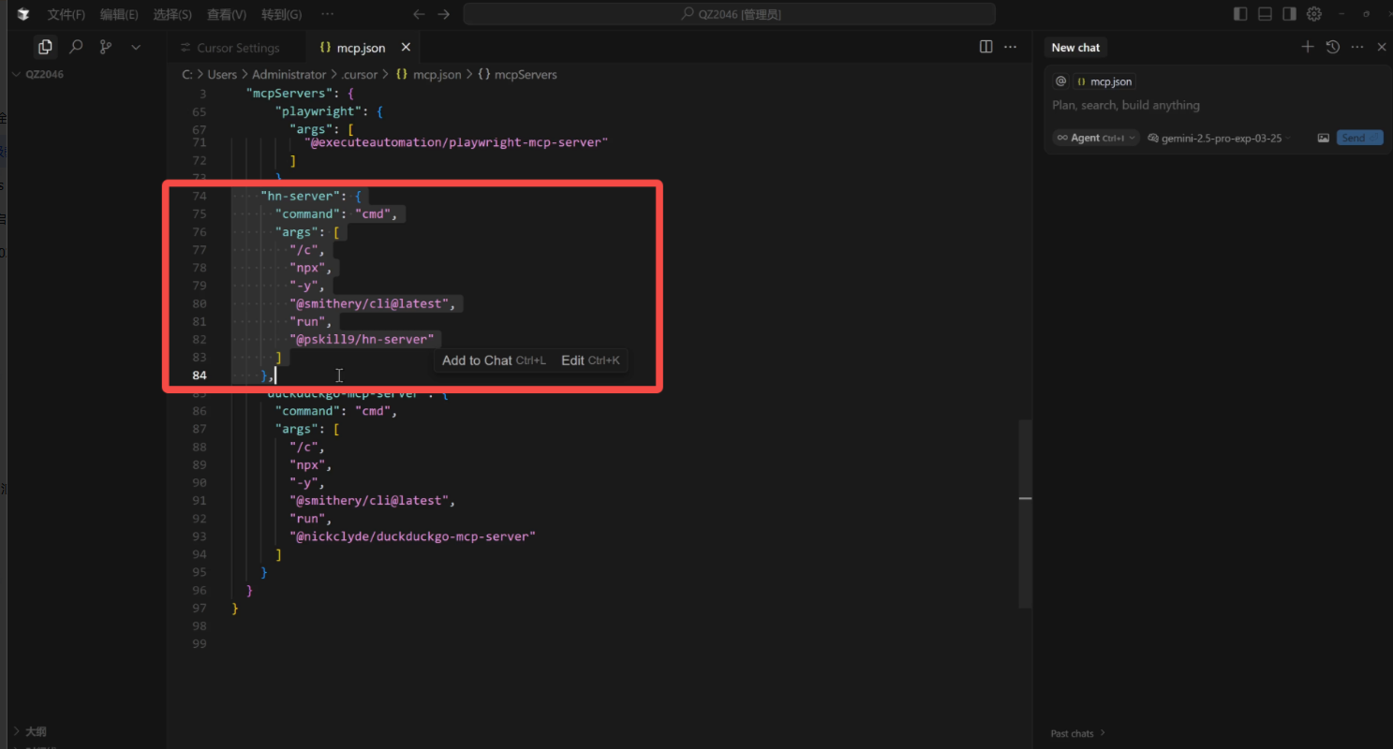Open the Agent mode dropdown
Screen dimensions: 1393x749
point(1094,137)
